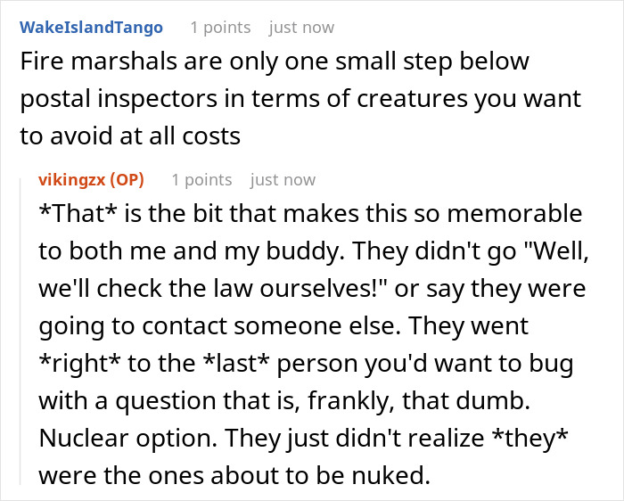Click the line starting "postal inspectors in terms"
Image resolution: width=624 pixels, height=501 pixels.
pos(301,99)
